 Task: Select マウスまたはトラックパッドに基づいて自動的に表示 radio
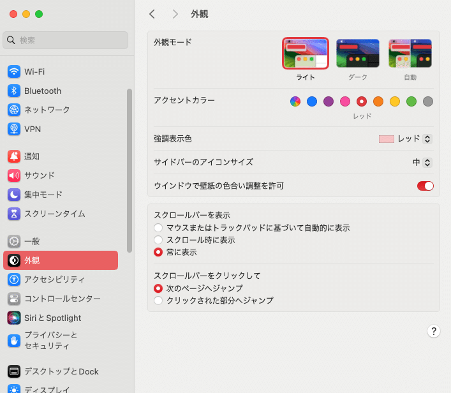(158, 228)
